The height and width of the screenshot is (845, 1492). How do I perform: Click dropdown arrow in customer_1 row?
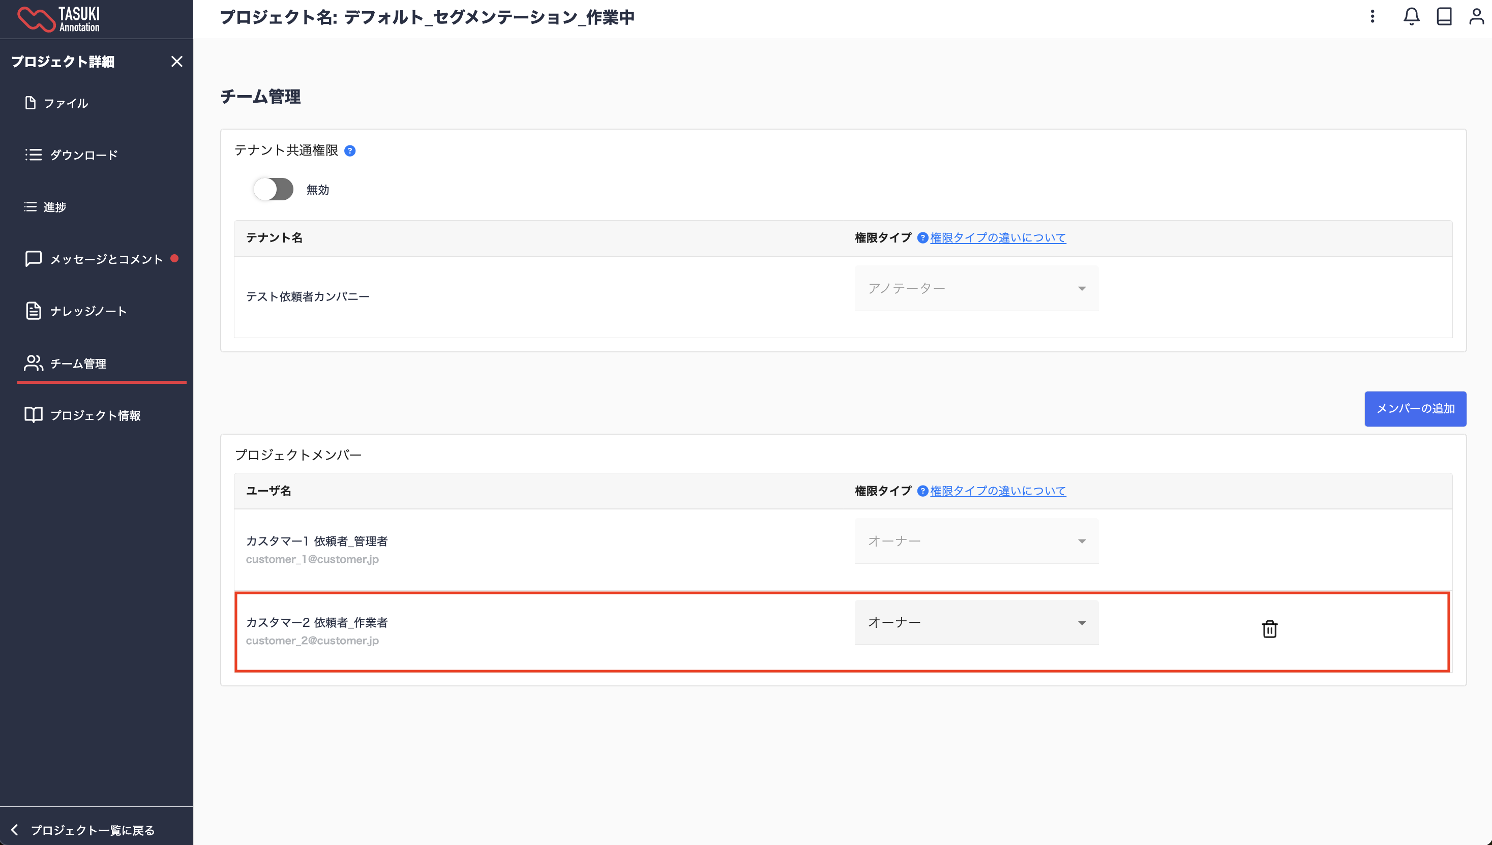[x=1082, y=541]
